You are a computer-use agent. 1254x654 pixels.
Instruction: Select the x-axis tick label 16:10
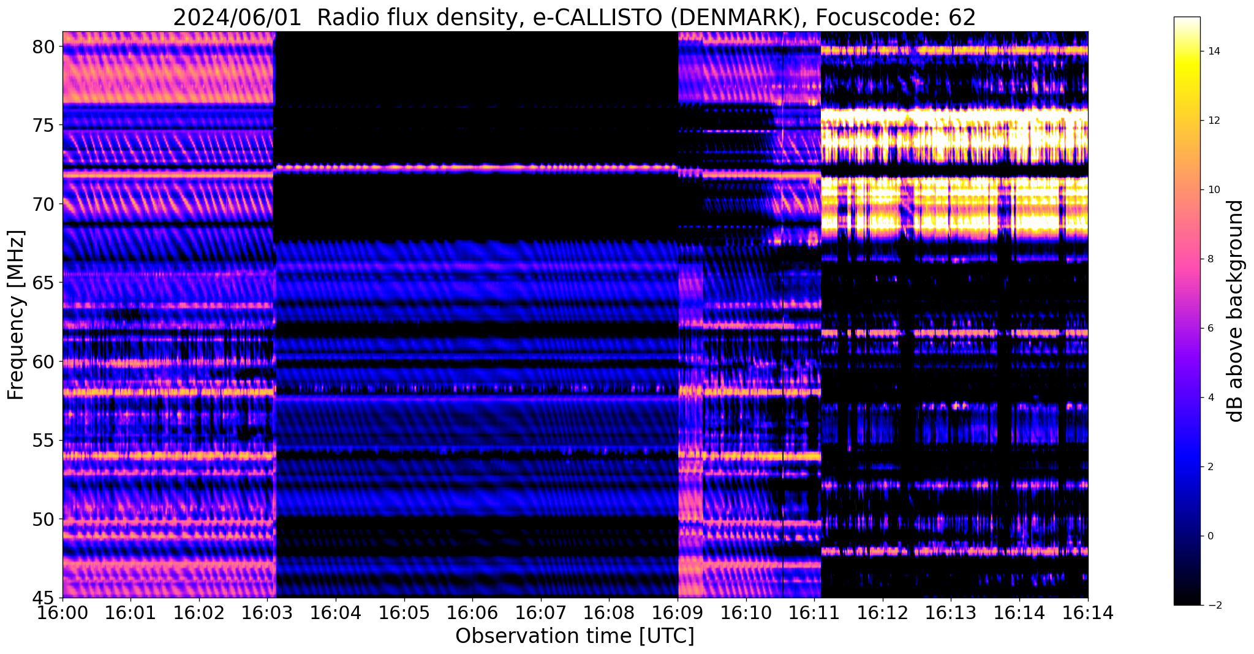pos(746,612)
